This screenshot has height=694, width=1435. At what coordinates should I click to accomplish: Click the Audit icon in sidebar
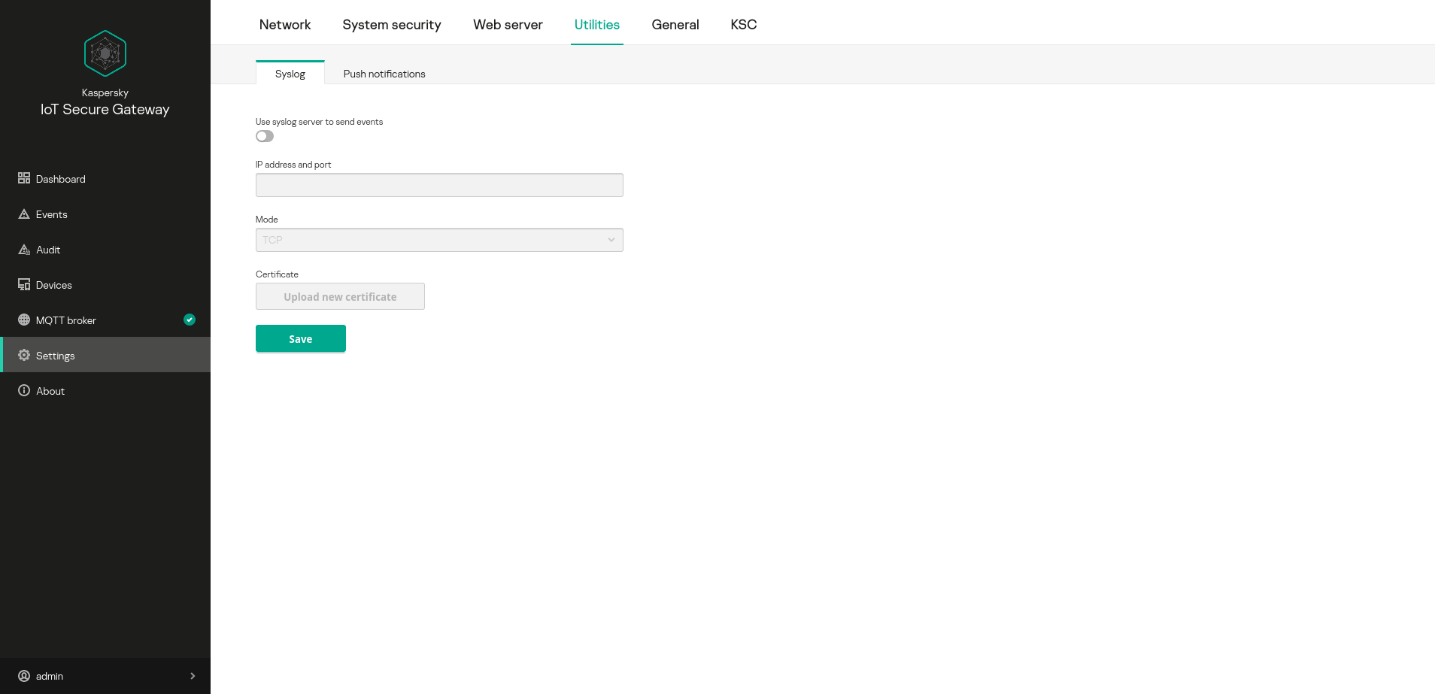pyautogui.click(x=24, y=250)
